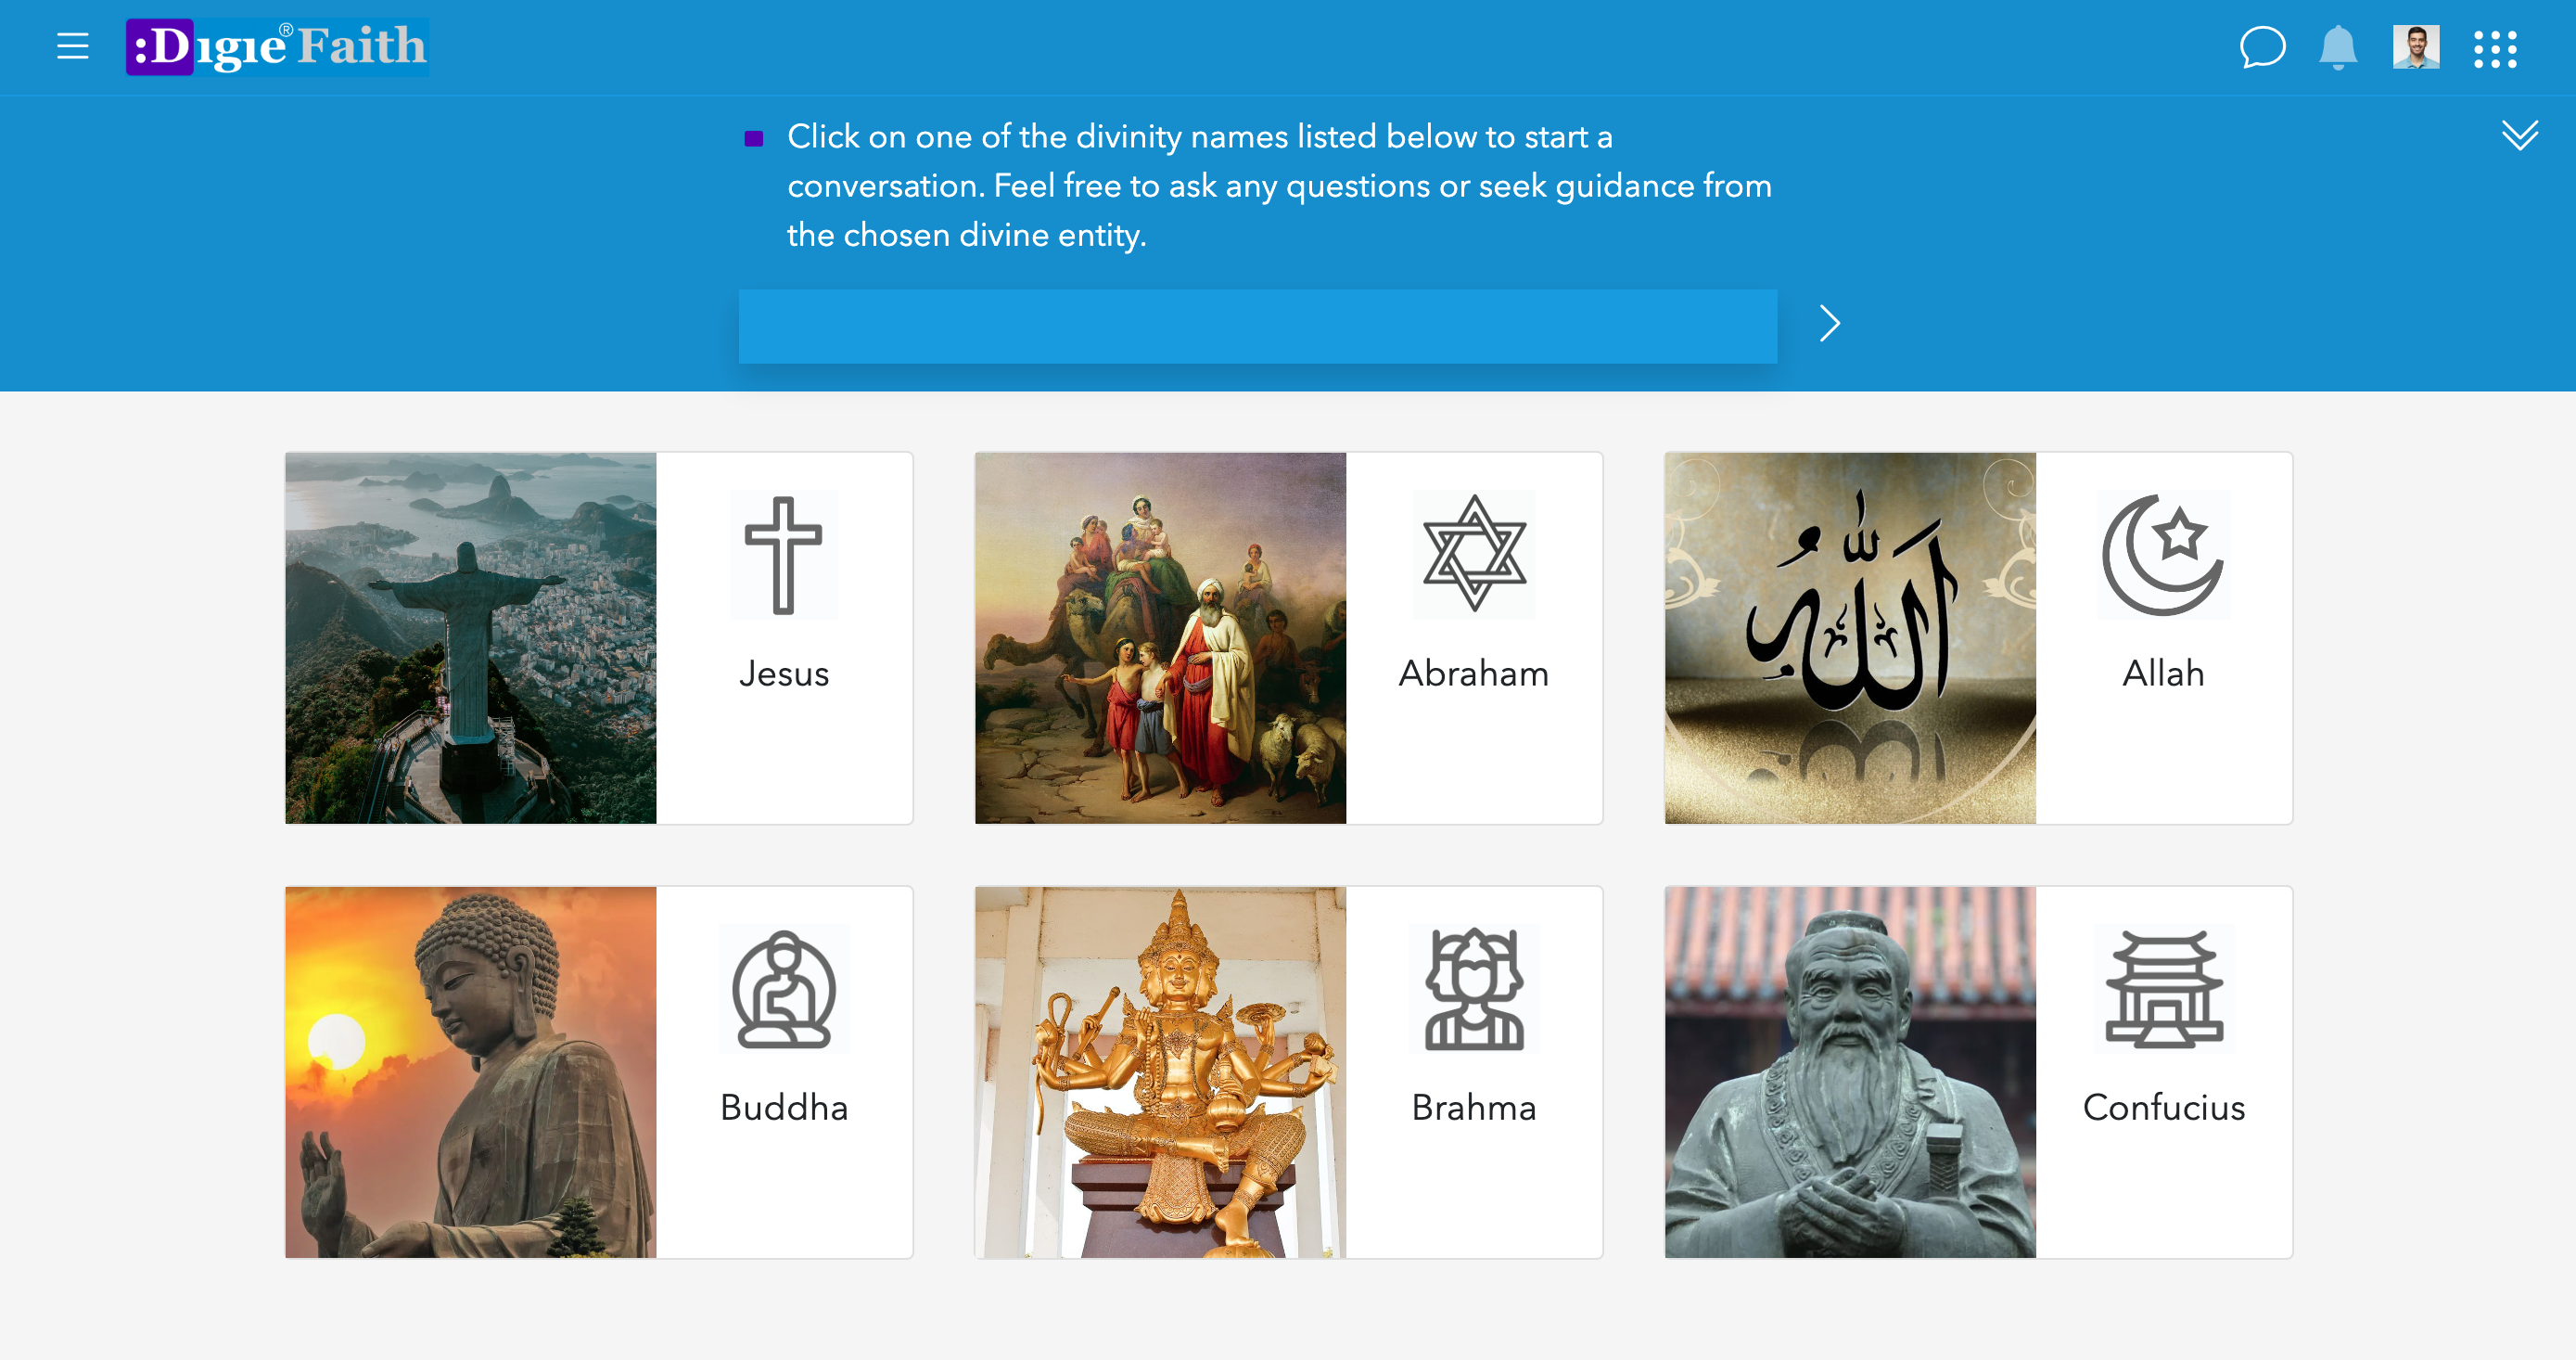The height and width of the screenshot is (1360, 2576).
Task: Select the Abraham divinity name
Action: [x=1473, y=674]
